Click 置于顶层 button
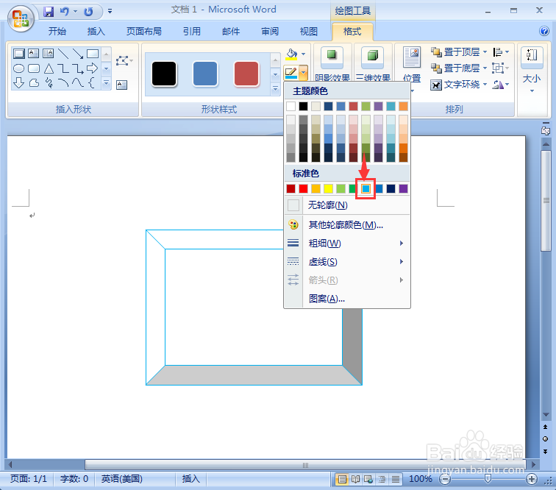 [x=455, y=52]
